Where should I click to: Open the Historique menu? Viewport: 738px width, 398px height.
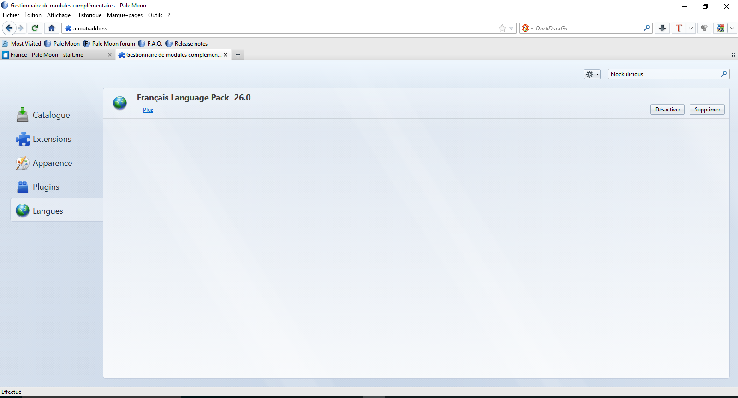tap(89, 15)
